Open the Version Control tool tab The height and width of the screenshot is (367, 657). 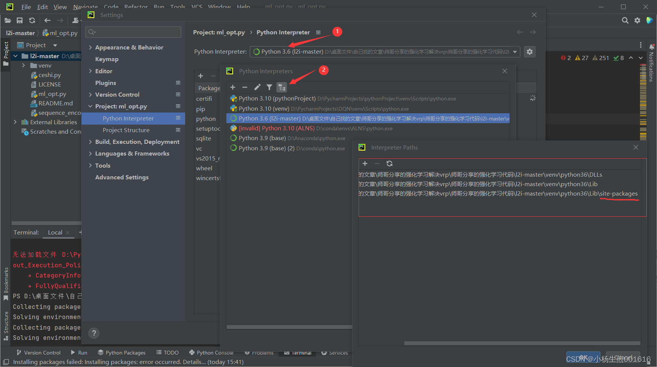pos(38,353)
